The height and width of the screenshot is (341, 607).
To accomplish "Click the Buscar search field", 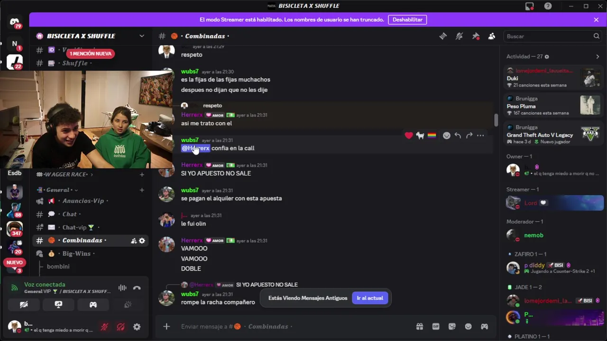I will (x=553, y=36).
